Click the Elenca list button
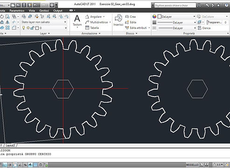This screenshot has width=230, height=168. coord(204,28)
